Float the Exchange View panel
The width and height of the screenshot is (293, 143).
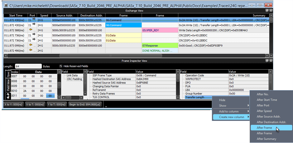click(267, 11)
